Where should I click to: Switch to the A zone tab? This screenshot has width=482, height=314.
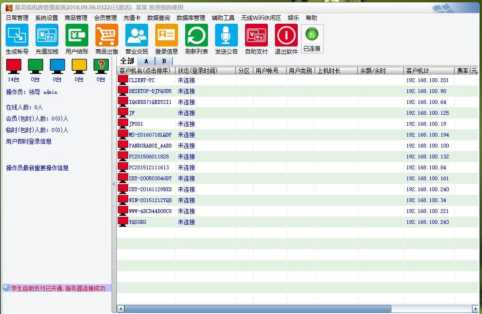pos(146,61)
